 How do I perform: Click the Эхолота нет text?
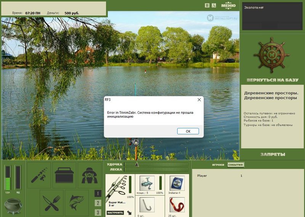(x=254, y=8)
